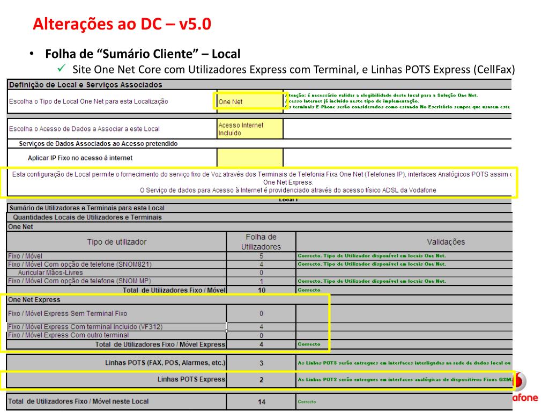Screen dimensions: 549x412
Task: Select header 'Sumário de Utilizadores e Terminais para este Local'
Action: (87, 208)
